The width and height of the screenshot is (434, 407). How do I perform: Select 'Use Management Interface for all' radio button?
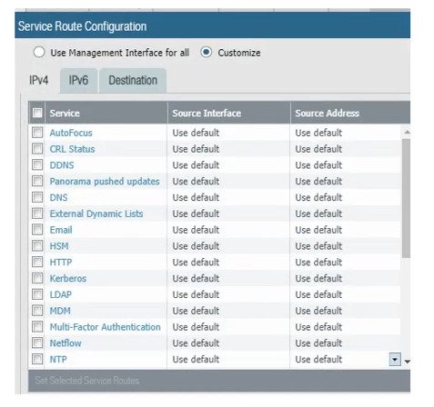click(39, 53)
